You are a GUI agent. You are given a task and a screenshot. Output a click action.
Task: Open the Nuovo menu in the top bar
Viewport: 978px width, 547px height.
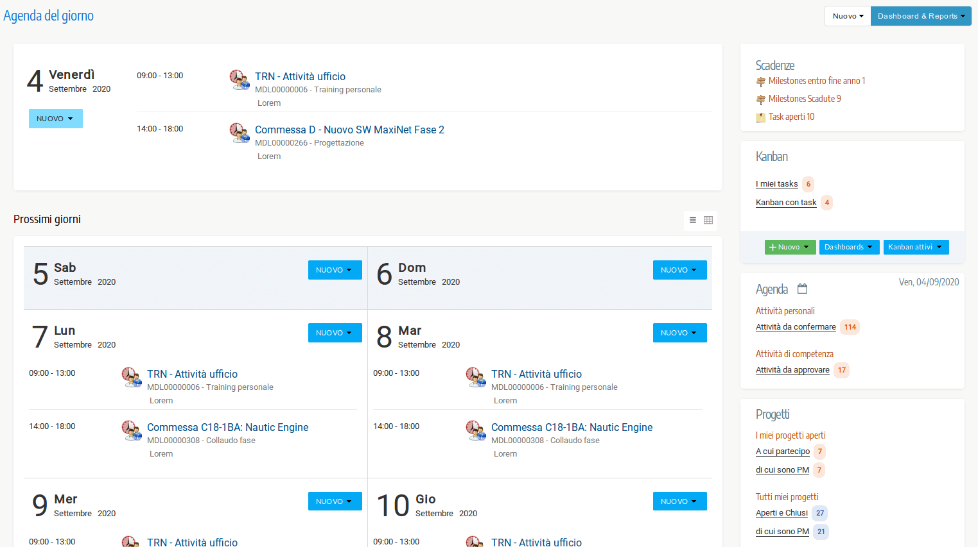pyautogui.click(x=847, y=15)
